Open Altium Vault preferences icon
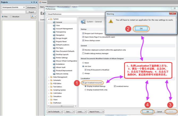This screenshot has height=116, width=178. tap(54, 67)
